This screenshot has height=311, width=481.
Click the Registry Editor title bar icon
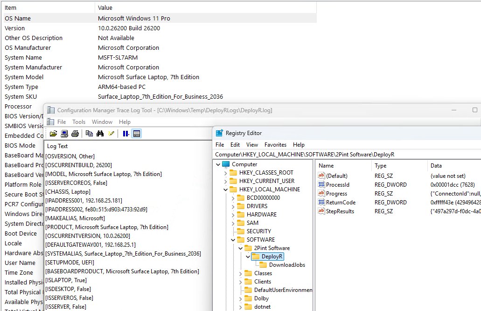pyautogui.click(x=219, y=133)
